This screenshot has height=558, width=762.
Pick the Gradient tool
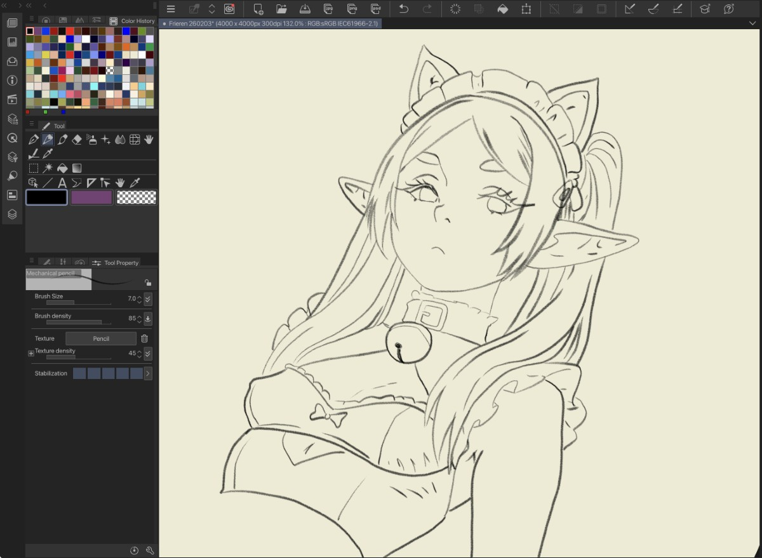[x=77, y=168]
